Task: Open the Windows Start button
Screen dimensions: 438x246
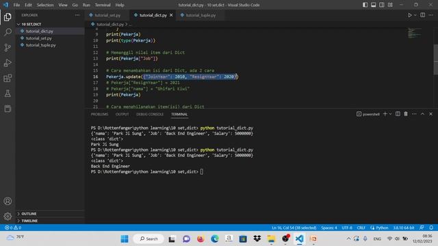Action: 125,238
